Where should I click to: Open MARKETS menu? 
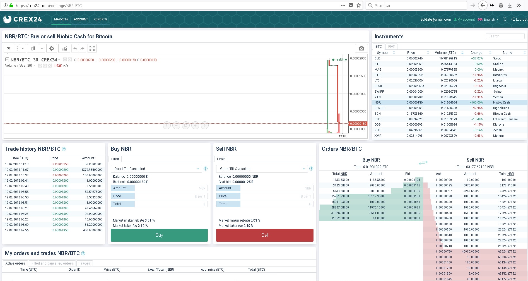pyautogui.click(x=61, y=19)
